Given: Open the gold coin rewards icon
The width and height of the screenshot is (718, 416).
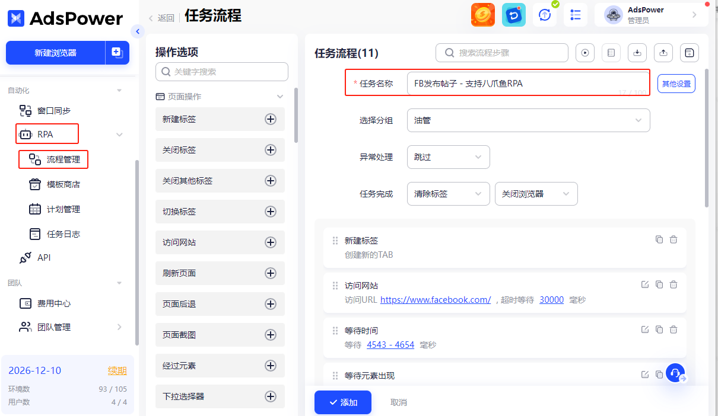Looking at the screenshot, I should [x=483, y=15].
